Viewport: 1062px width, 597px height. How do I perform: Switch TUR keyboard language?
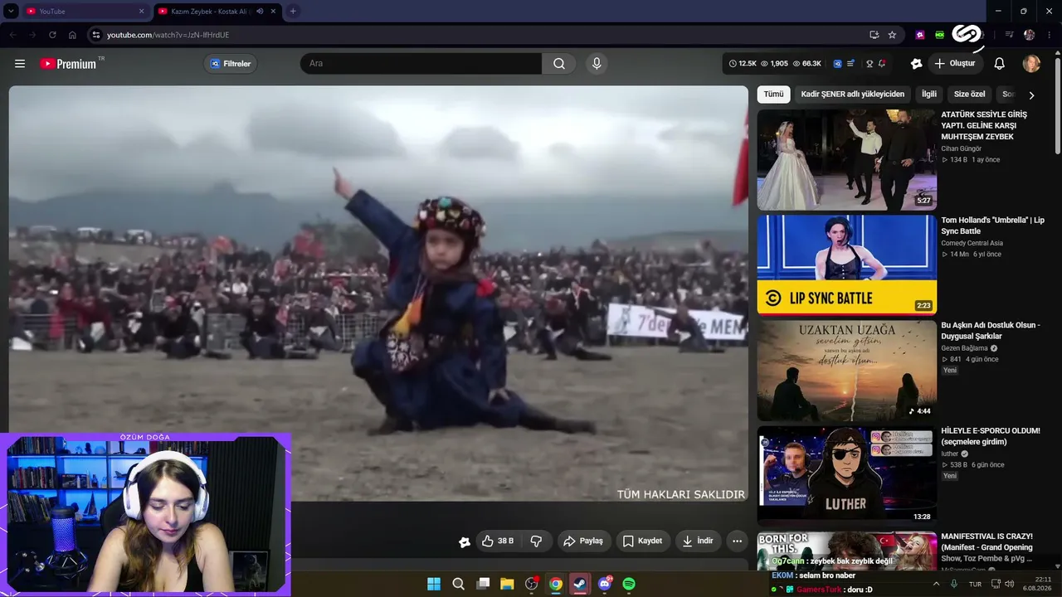click(x=975, y=584)
